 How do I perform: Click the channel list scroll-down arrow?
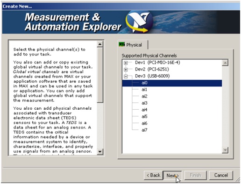pos(225,150)
